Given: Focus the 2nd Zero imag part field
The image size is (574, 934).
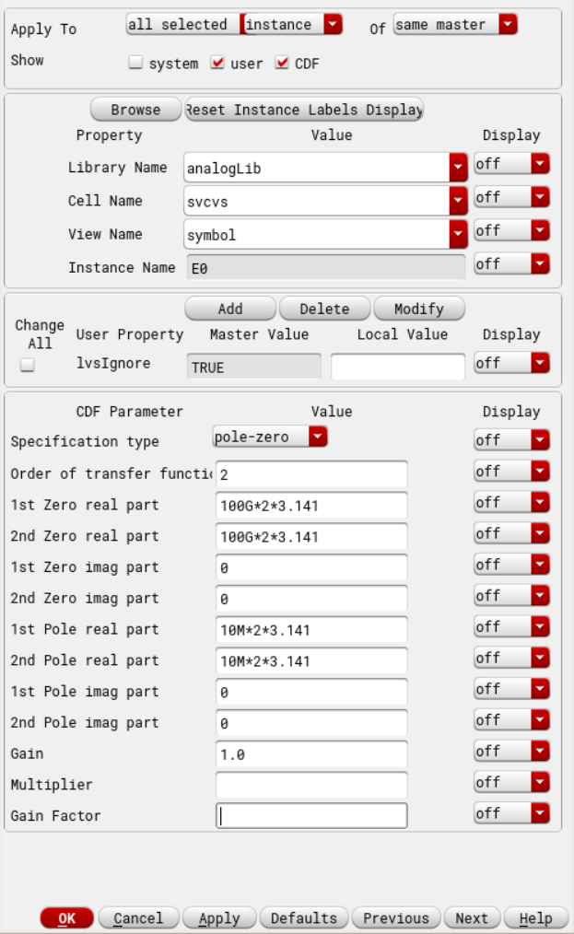Looking at the screenshot, I should click(x=311, y=598).
